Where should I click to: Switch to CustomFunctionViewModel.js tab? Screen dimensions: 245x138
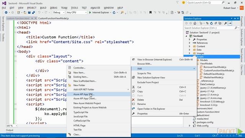pos(54,18)
